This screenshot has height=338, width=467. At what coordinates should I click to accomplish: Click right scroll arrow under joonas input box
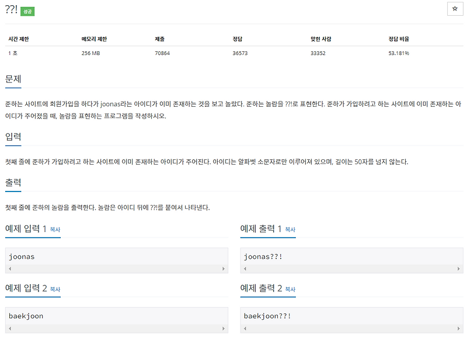pyautogui.click(x=223, y=267)
